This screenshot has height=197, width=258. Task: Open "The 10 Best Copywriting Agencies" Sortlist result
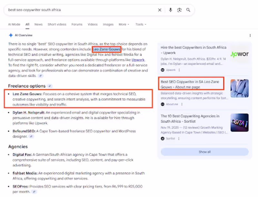click(190, 119)
